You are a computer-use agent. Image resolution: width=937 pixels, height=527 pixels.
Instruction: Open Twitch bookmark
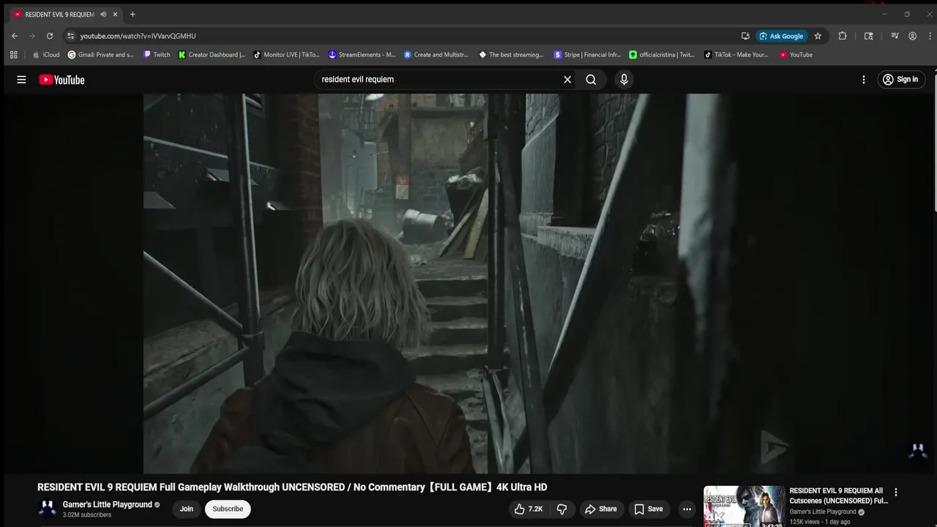[x=157, y=55]
